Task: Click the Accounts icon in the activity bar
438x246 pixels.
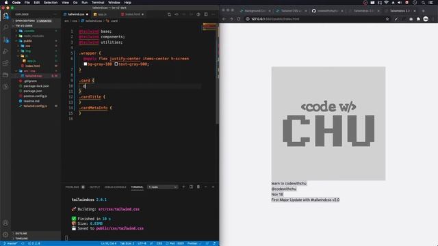Action: [x=5, y=223]
